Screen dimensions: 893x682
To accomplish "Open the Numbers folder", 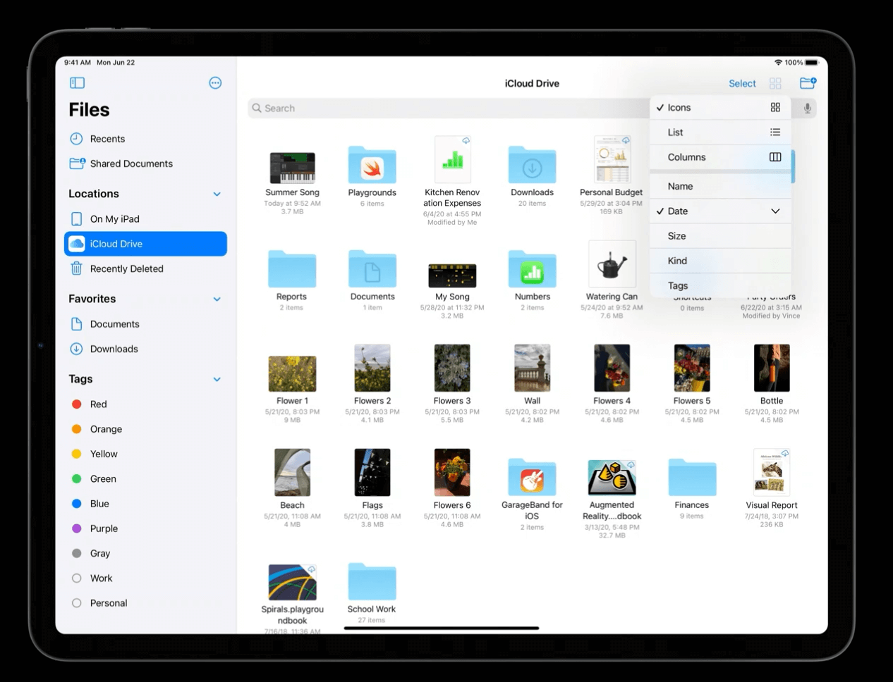I will [x=532, y=268].
